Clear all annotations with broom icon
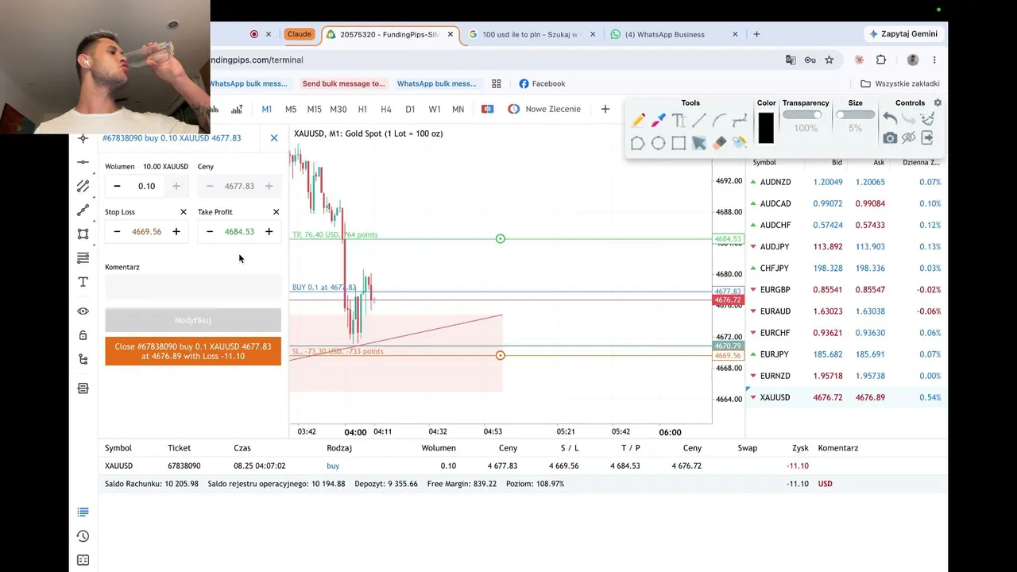The width and height of the screenshot is (1017, 572). (927, 119)
